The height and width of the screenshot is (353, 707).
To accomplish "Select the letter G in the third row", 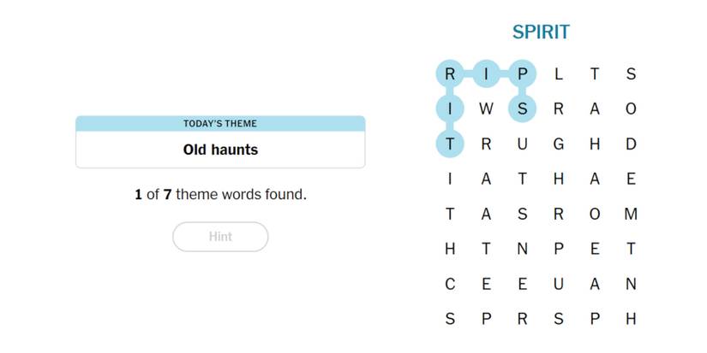I will tap(558, 144).
